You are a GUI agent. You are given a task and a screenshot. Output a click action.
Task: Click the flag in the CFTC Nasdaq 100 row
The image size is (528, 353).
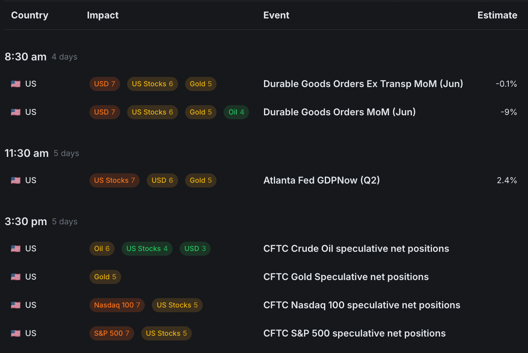click(16, 305)
